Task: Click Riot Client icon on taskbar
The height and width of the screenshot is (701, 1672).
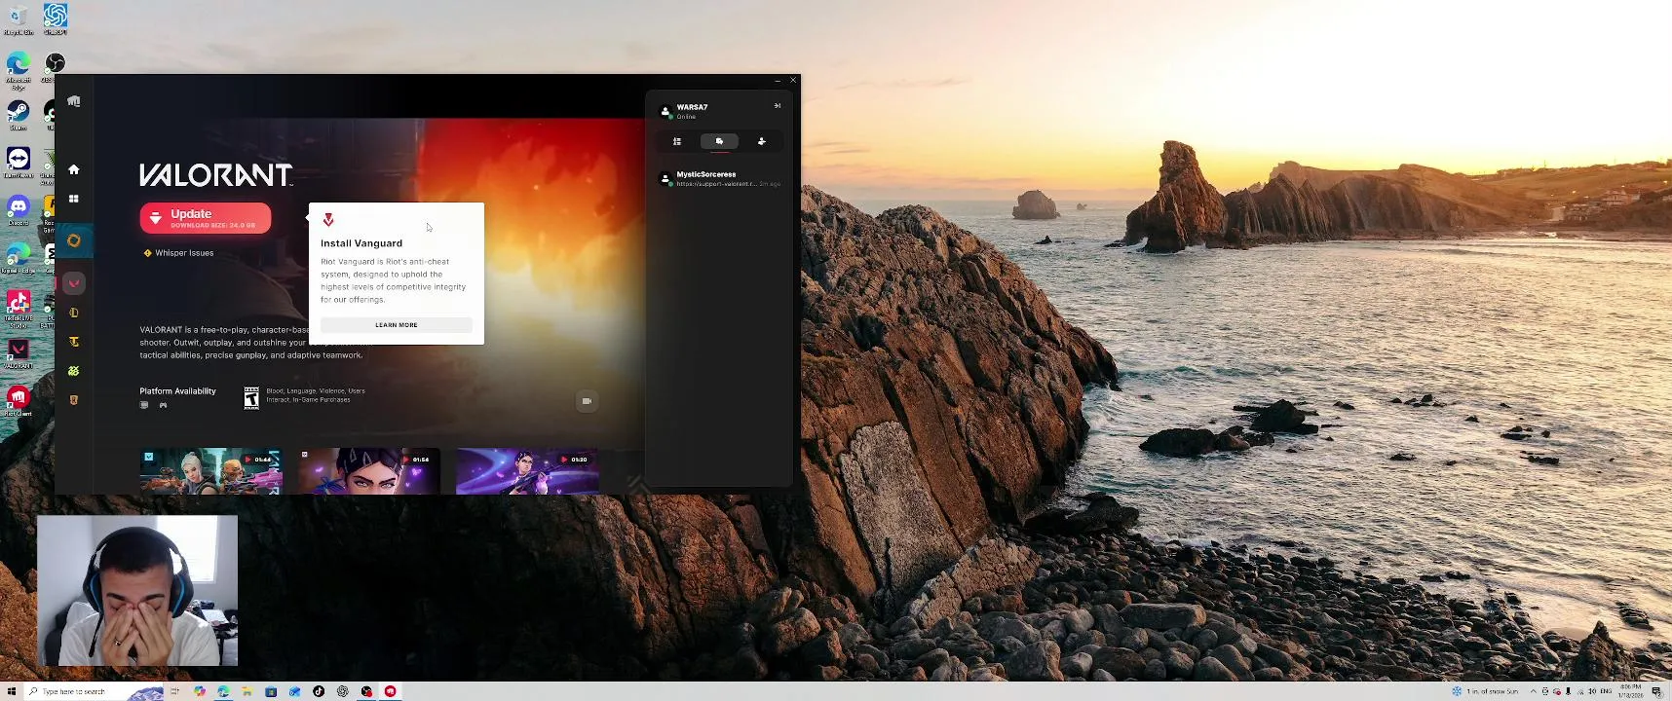Action: (x=390, y=691)
